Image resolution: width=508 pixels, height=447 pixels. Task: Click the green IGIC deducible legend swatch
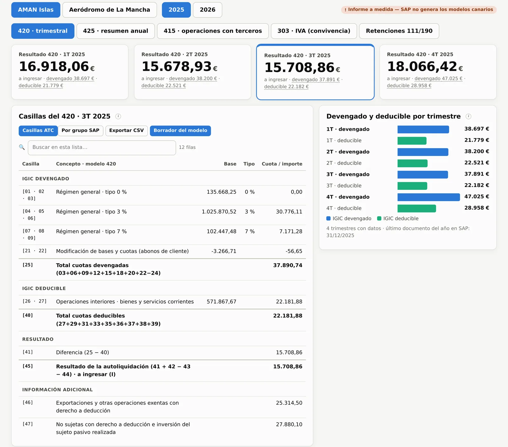click(x=379, y=218)
